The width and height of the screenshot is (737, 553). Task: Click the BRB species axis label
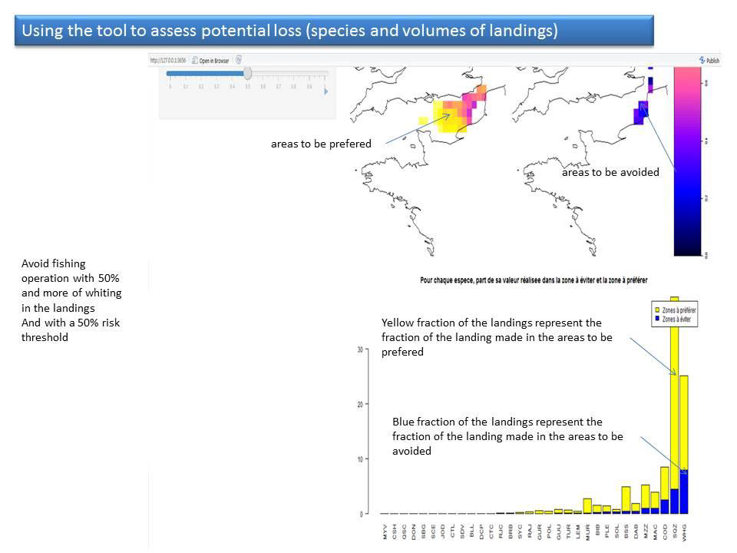511,531
